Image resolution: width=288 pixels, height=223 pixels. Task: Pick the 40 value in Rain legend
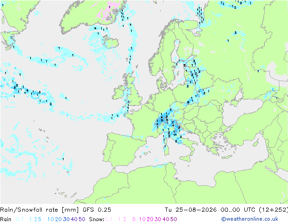click(x=74, y=219)
